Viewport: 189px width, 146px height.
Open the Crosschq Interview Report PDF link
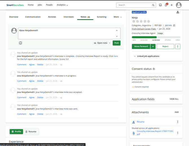[155, 133]
